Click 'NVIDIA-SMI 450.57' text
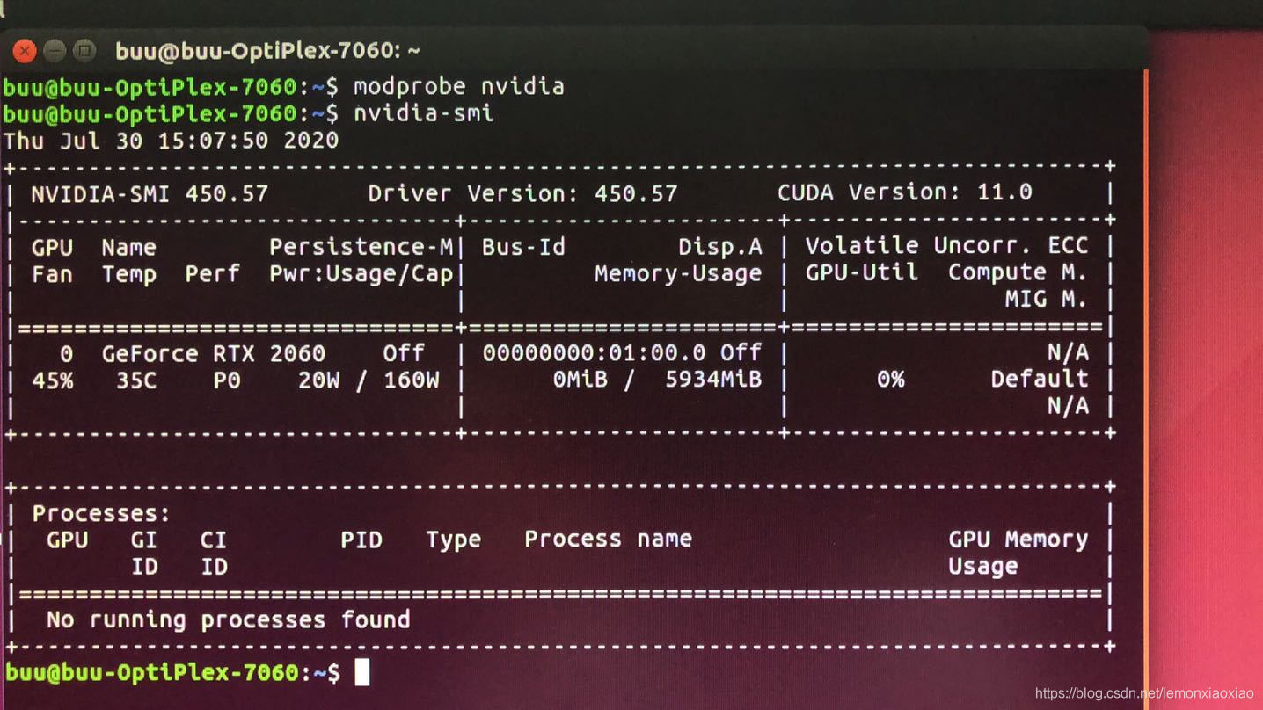Screen dimensions: 1263x710 pyautogui.click(x=150, y=193)
